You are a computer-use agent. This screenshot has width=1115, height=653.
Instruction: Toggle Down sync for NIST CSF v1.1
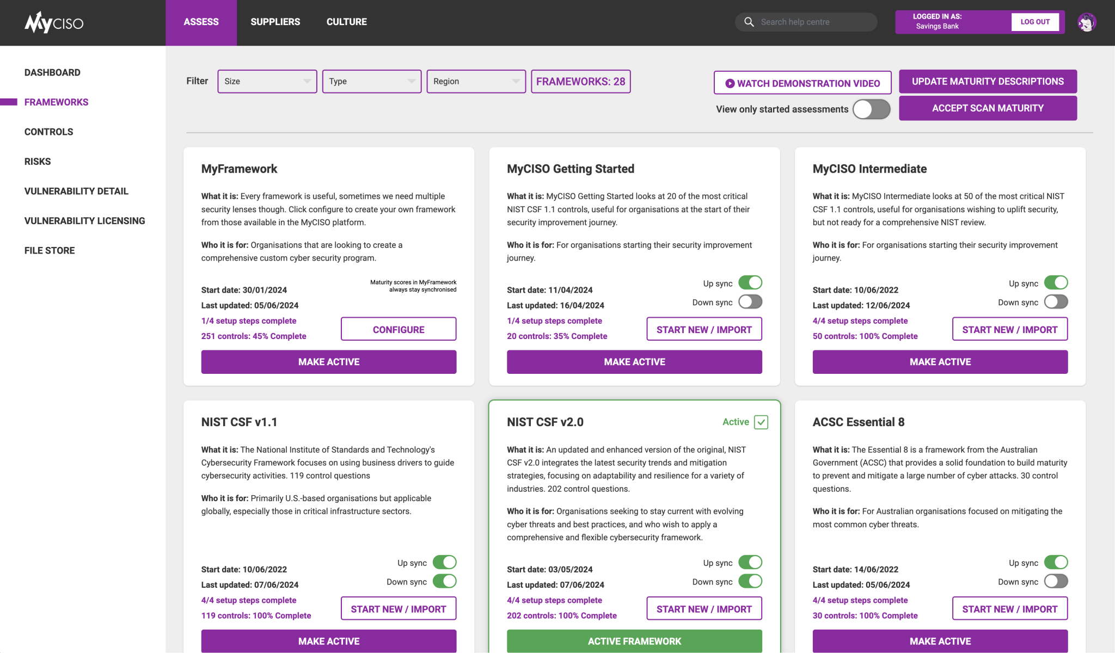click(x=445, y=581)
